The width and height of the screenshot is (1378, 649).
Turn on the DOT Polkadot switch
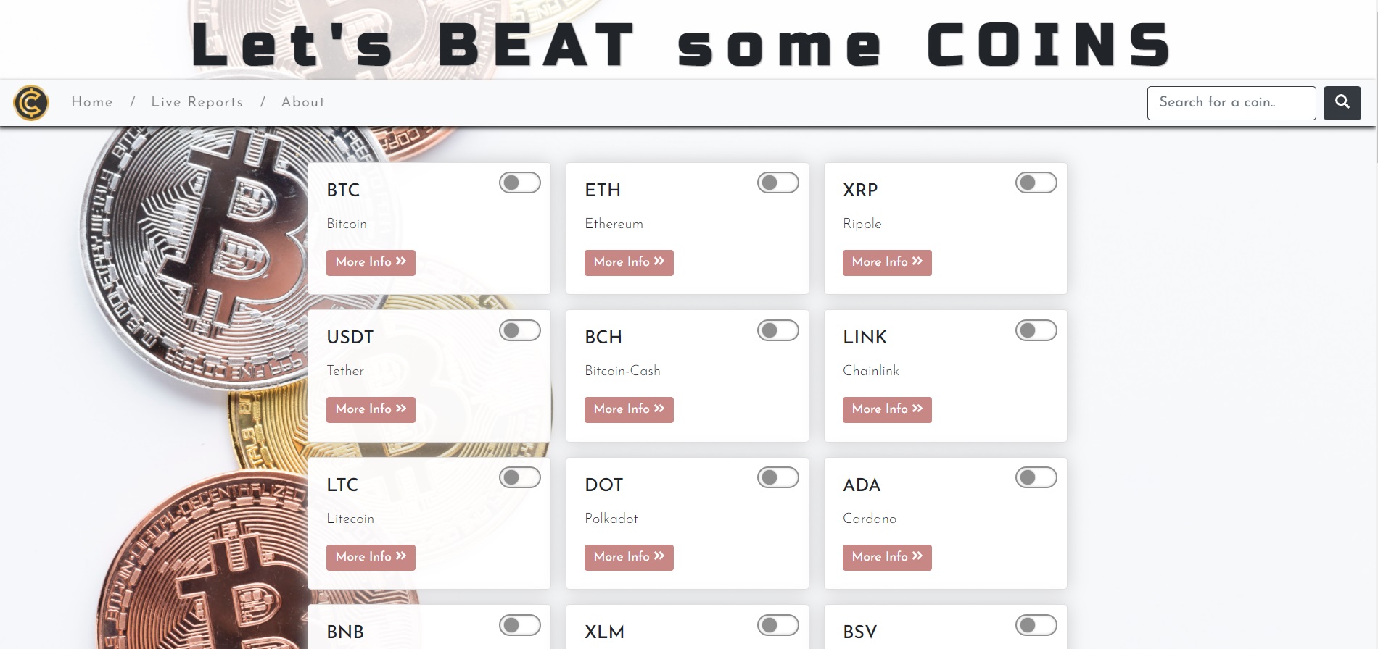coord(778,478)
